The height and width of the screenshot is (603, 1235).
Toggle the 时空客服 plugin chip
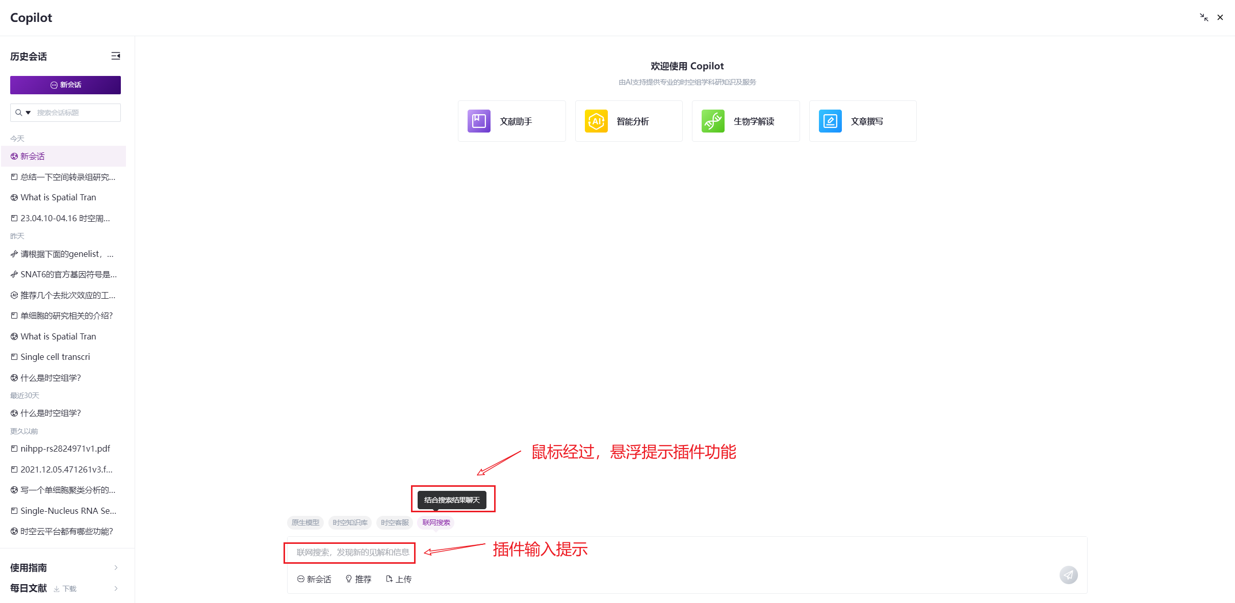click(395, 522)
